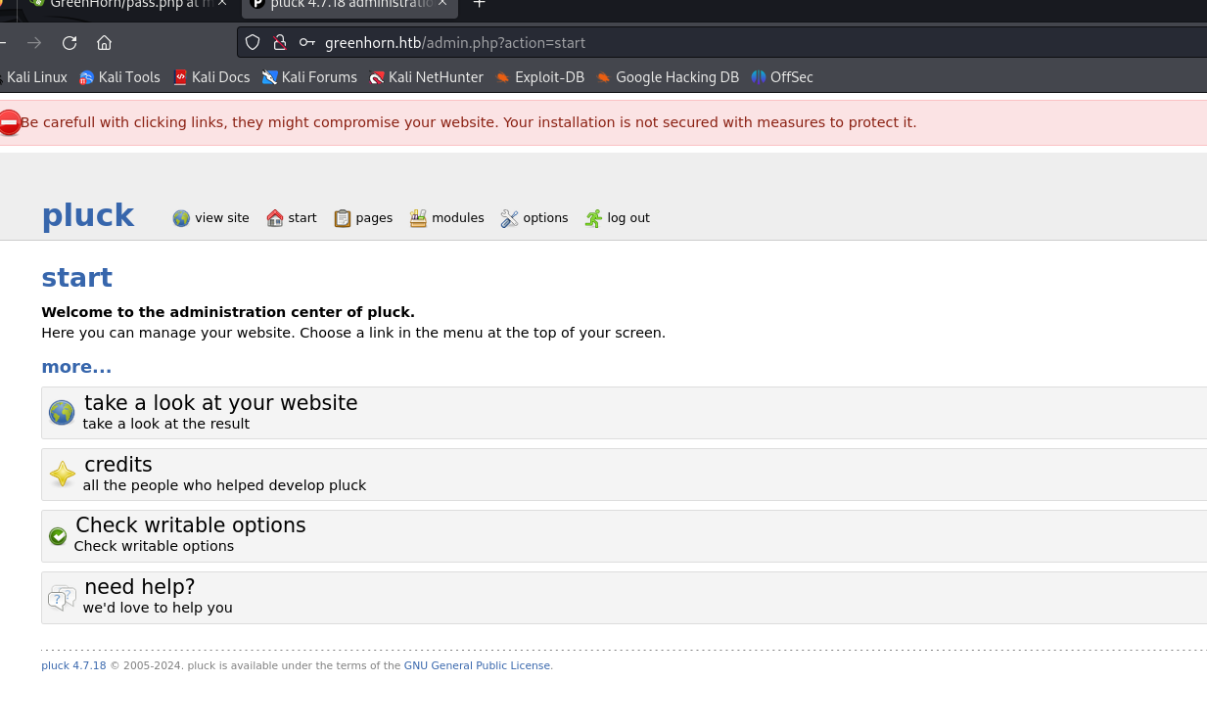
Task: Click the log out running-man icon
Action: (x=593, y=218)
